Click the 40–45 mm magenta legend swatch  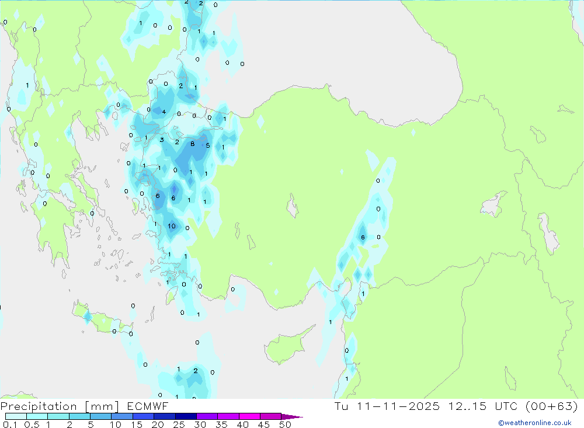[249, 416]
